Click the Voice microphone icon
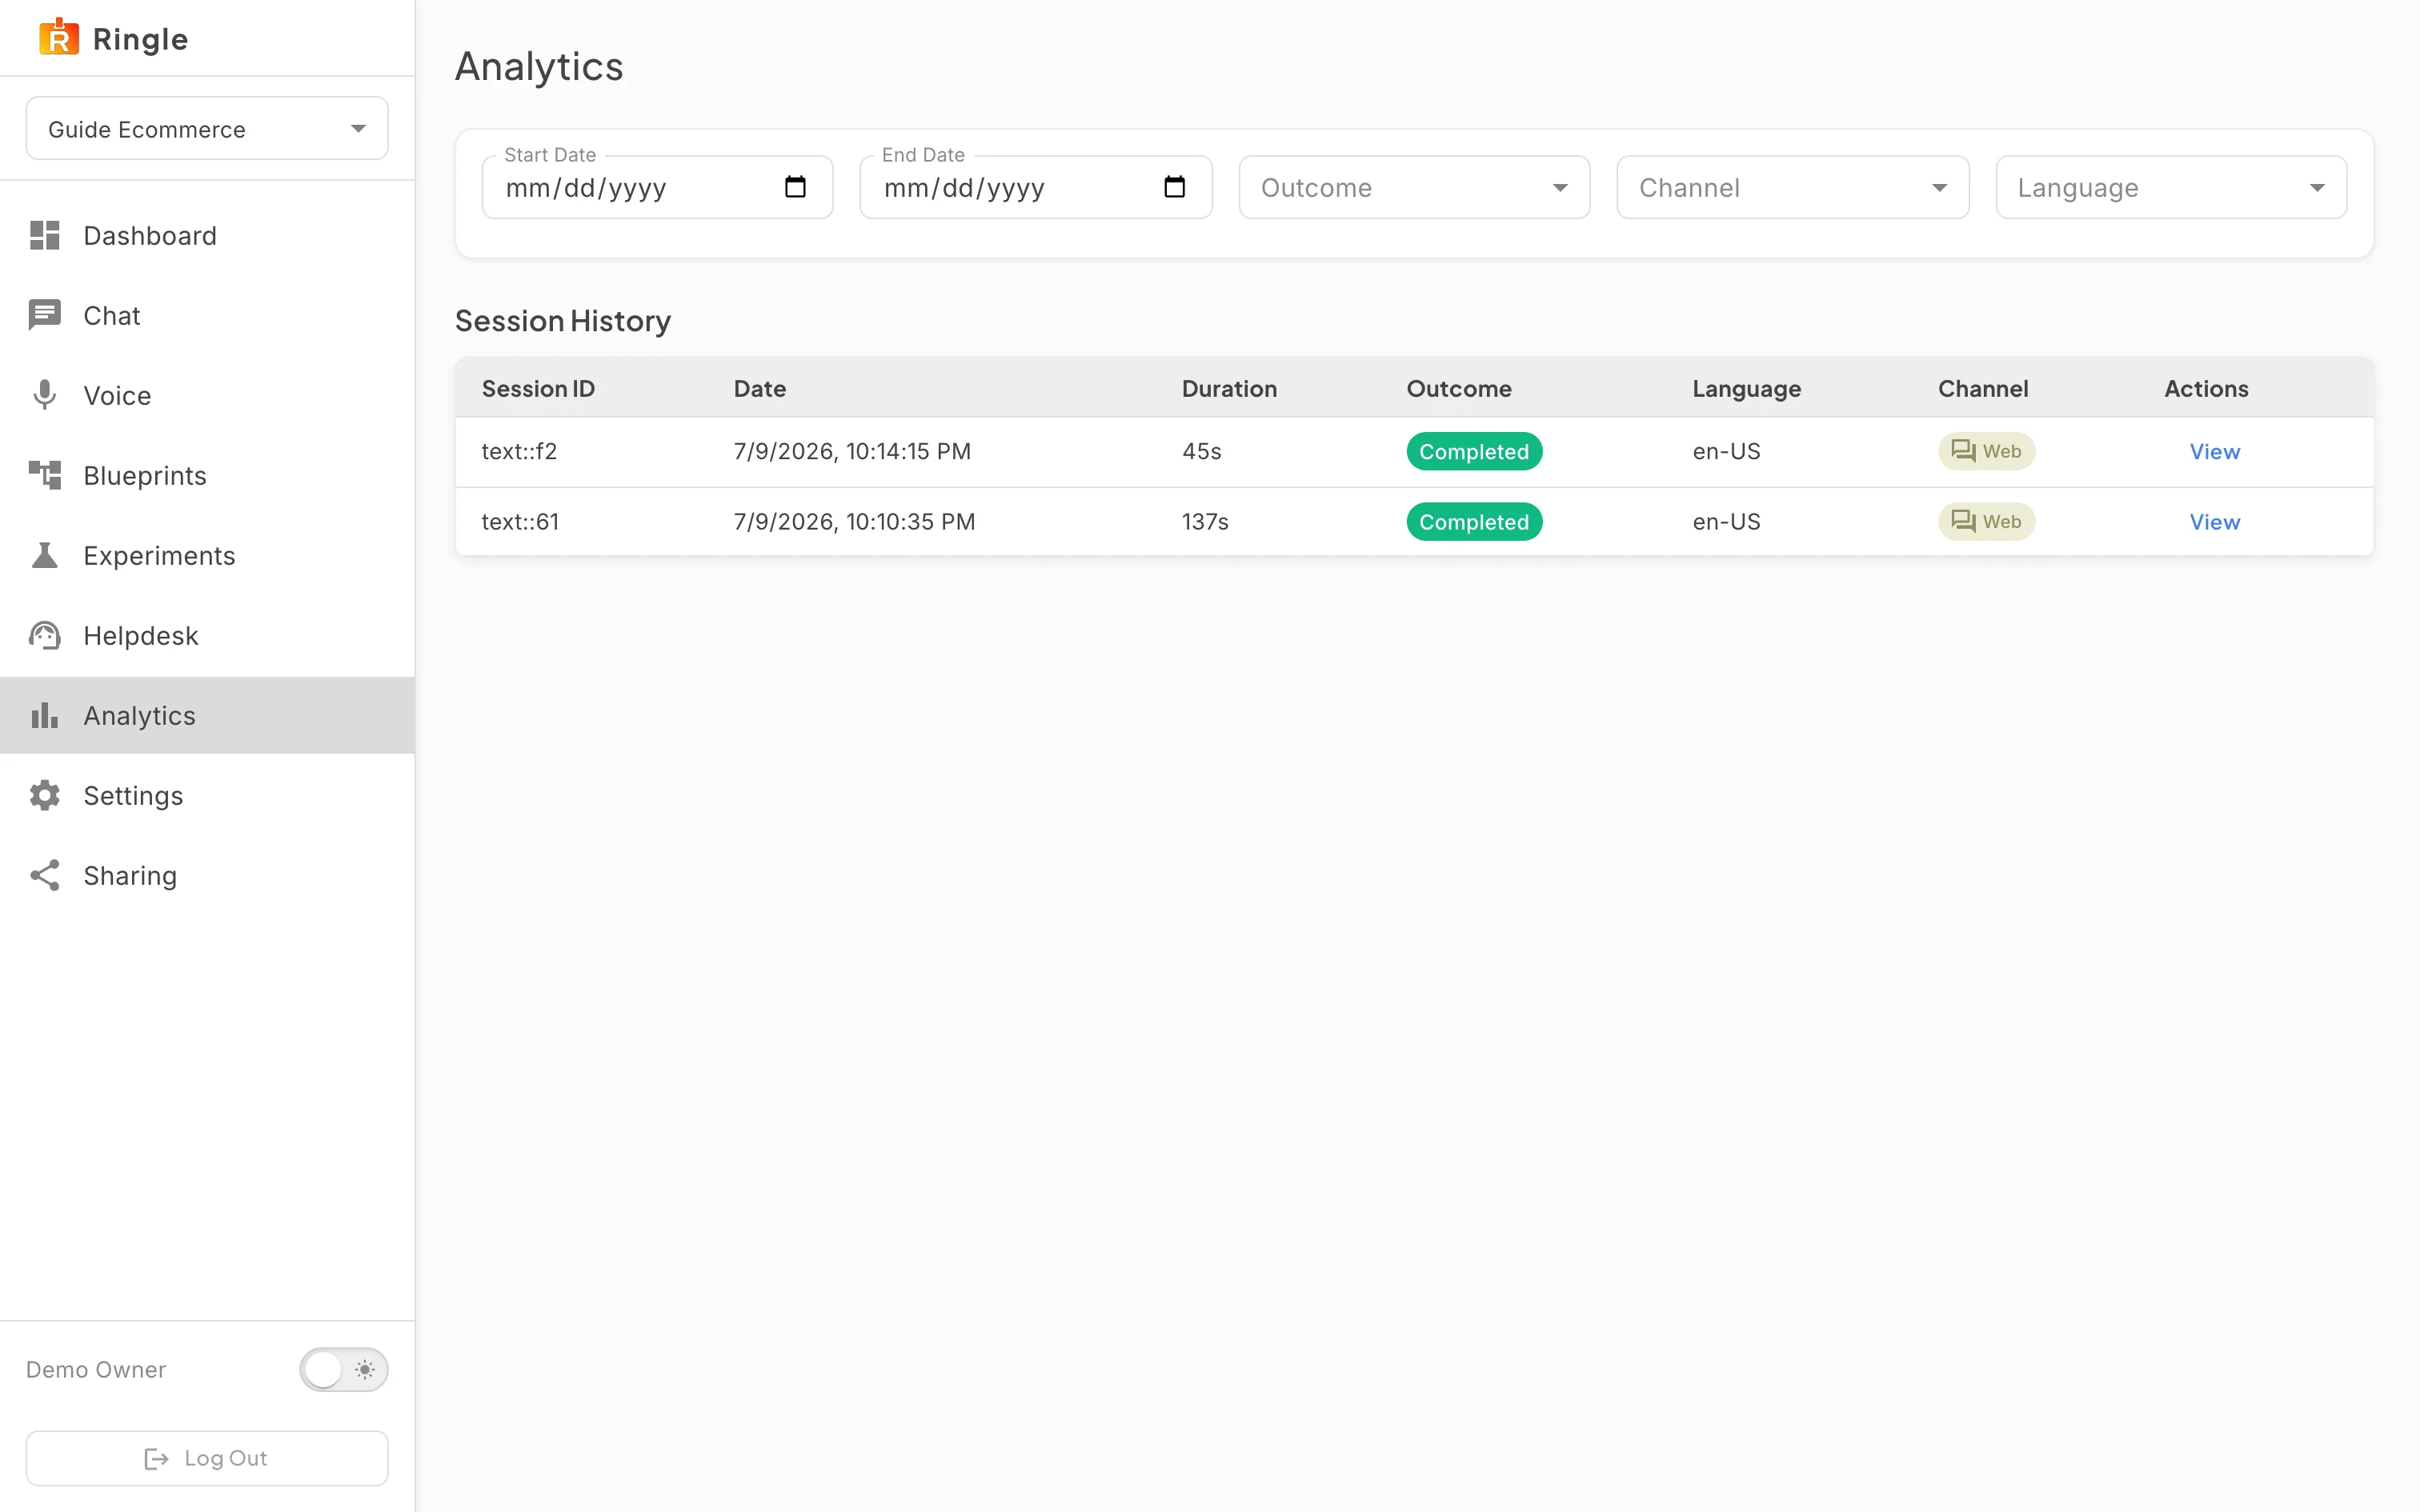Viewport: 2420px width, 1512px height. click(45, 395)
